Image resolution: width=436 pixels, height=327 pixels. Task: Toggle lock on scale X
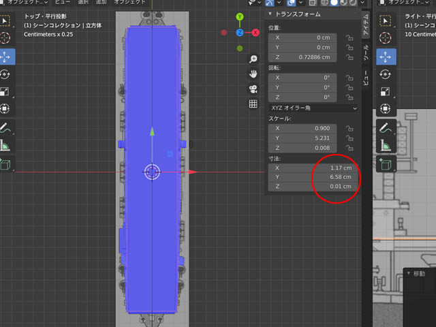tap(349, 128)
